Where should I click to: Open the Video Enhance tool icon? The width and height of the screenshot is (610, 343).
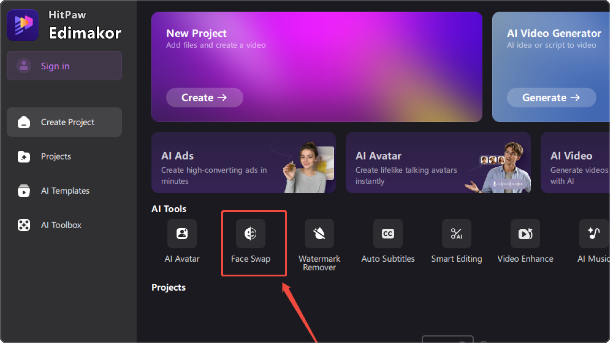(x=525, y=233)
